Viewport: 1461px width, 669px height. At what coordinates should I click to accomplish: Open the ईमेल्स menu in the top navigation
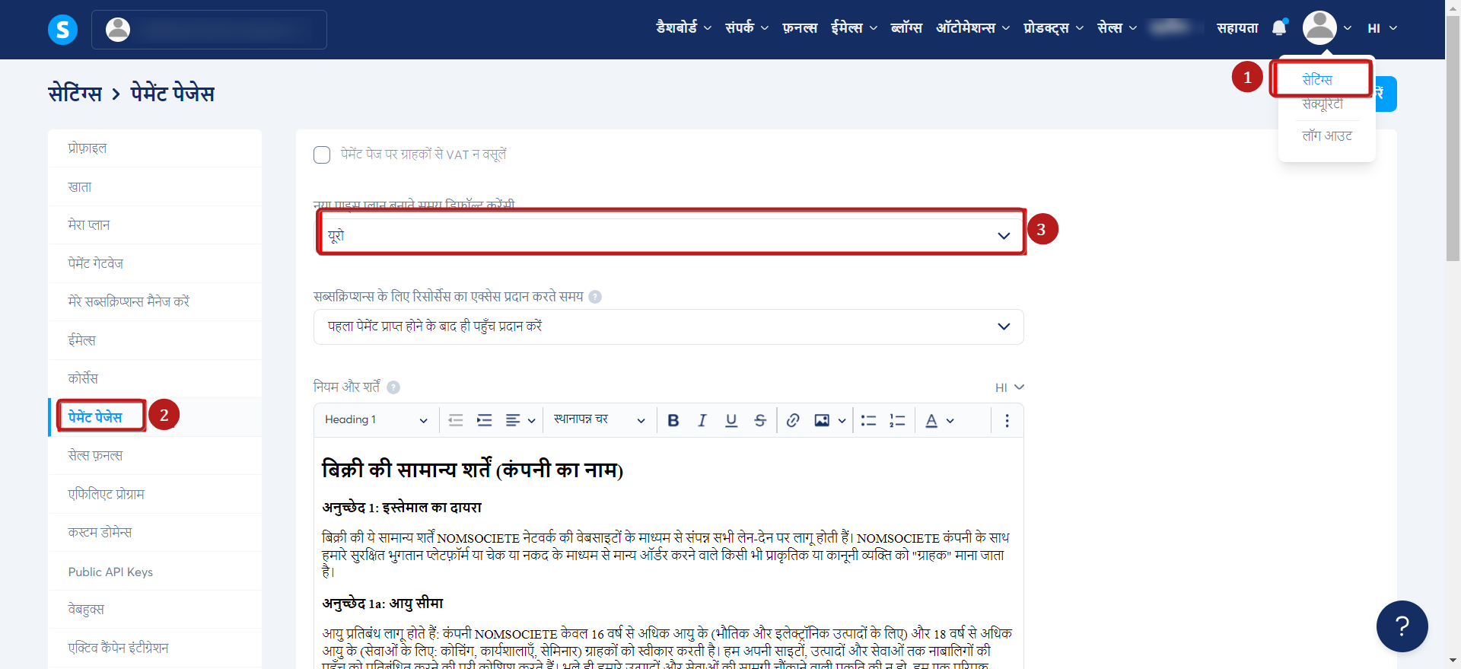pyautogui.click(x=854, y=27)
